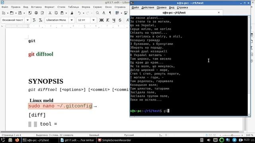This screenshot has width=255, height=143.
Task: Open the Сервис menu in Writer
Action: (x=97, y=7)
